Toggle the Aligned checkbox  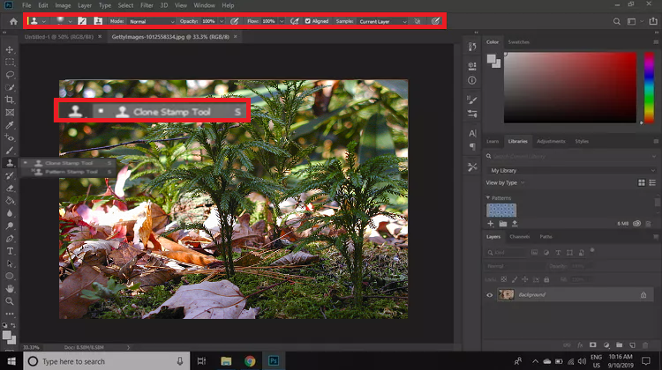307,20
